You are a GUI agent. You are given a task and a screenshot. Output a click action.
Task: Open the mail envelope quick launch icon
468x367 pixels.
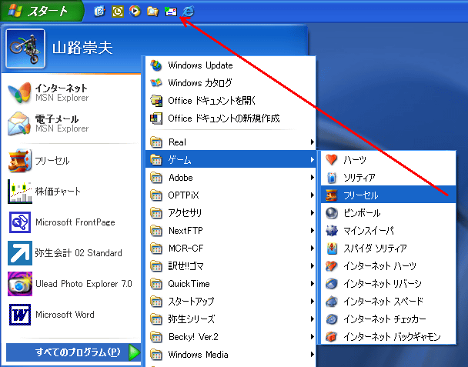(171, 12)
